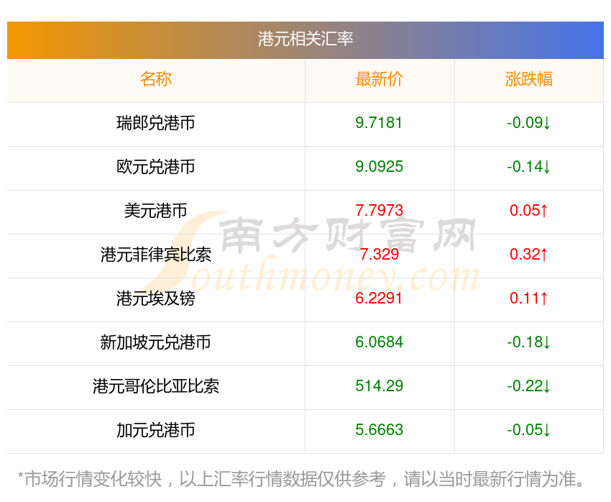Viewport: 611px width, 502px height.
Task: Click the price value 9.7181
Action: [379, 123]
